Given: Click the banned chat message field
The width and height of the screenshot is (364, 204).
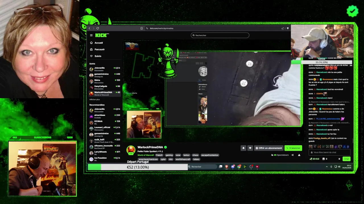Looking at the screenshot, I should click(330, 152).
